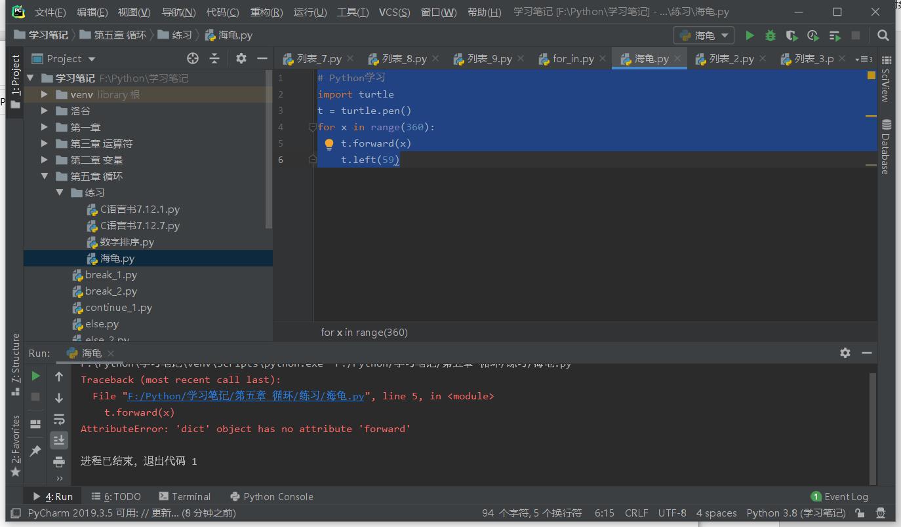Expand the 第一章 folder
This screenshot has width=901, height=527.
pyautogui.click(x=45, y=127)
